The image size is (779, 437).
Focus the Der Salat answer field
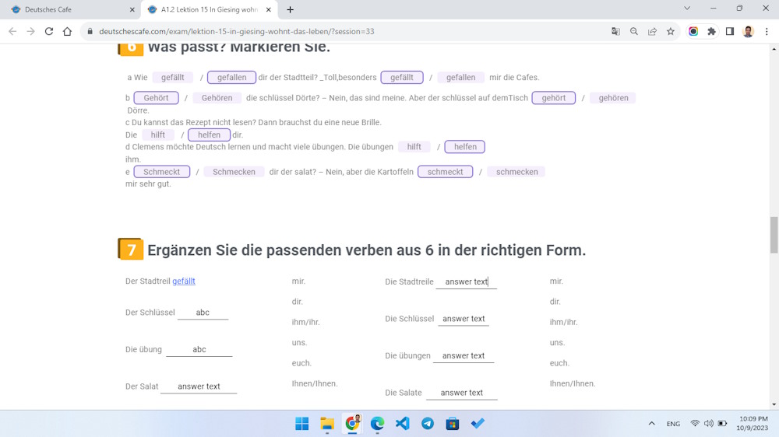tap(199, 386)
